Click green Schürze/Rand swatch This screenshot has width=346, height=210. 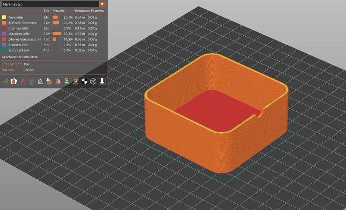pyautogui.click(x=4, y=50)
